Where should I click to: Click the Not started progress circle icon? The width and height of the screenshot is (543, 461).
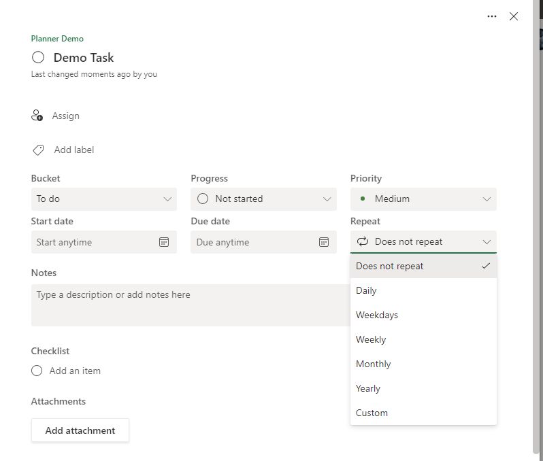(x=202, y=199)
